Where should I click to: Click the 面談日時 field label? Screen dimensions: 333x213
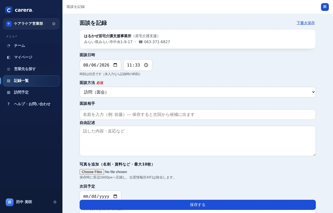pyautogui.click(x=87, y=55)
